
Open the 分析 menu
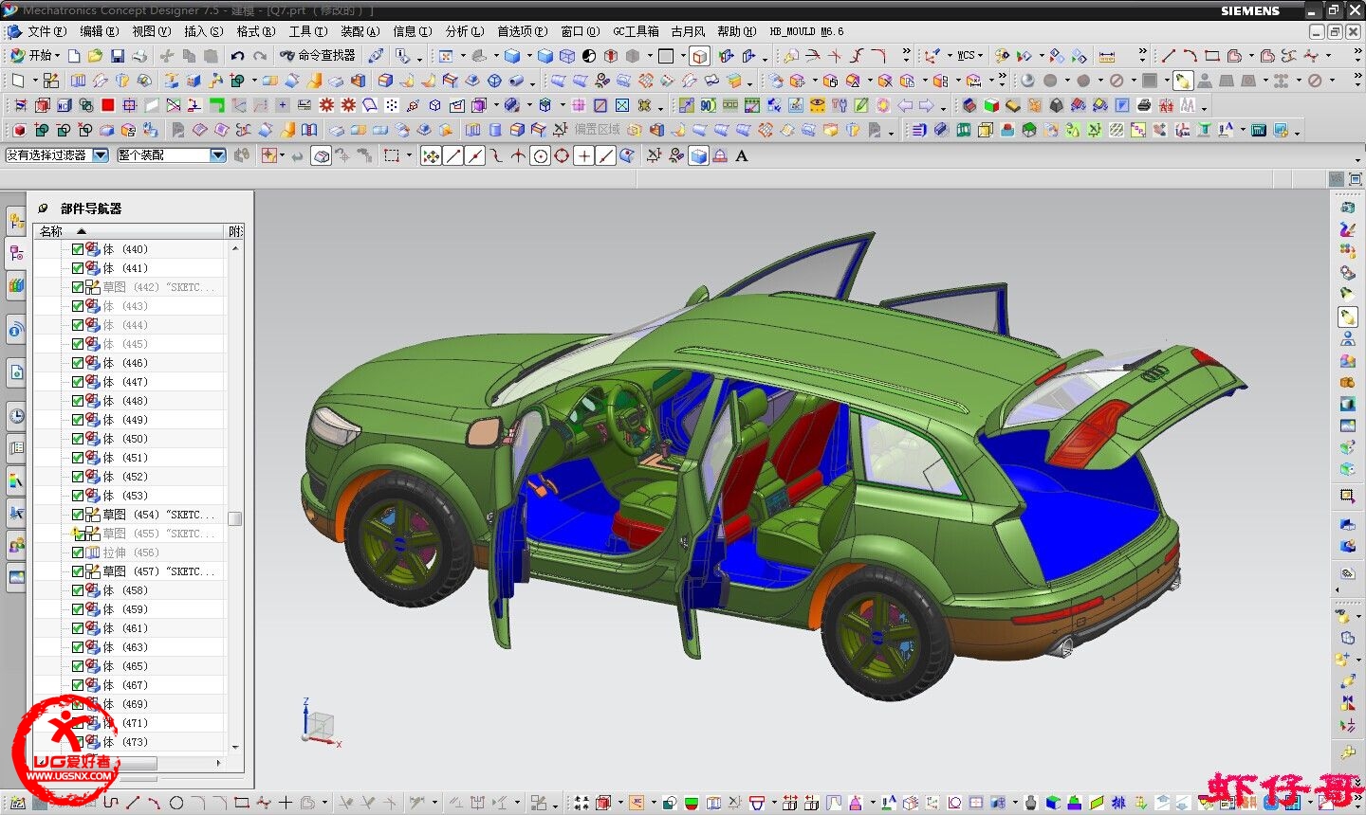pos(464,31)
